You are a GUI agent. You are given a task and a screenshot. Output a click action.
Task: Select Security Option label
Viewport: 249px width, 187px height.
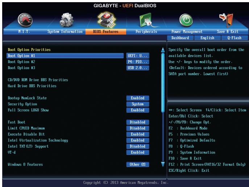coord(22,104)
